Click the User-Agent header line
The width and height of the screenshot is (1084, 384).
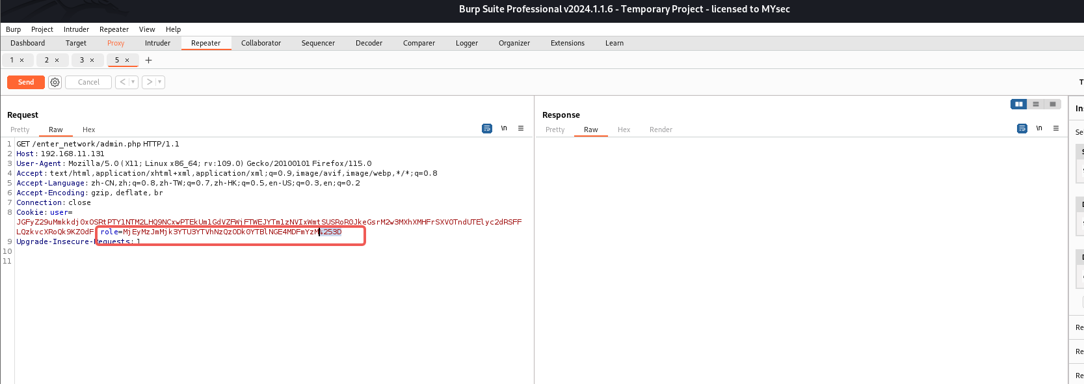click(x=194, y=163)
